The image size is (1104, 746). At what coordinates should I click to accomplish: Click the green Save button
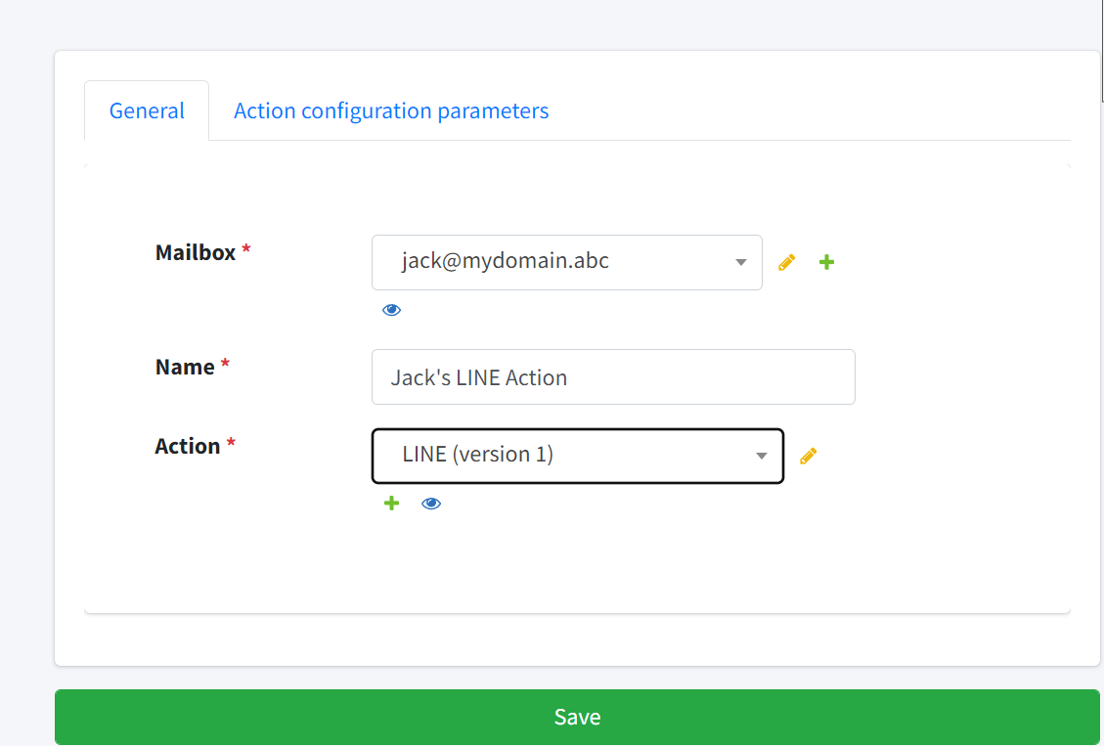[x=577, y=717]
